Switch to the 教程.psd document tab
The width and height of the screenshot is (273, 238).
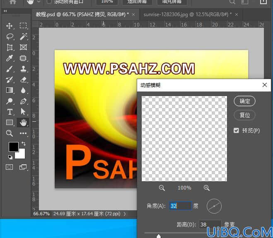[x=82, y=14]
